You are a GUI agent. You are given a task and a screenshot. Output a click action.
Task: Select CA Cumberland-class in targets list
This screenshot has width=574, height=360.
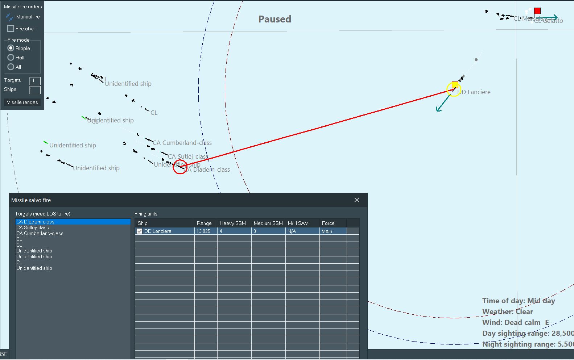[73, 233]
